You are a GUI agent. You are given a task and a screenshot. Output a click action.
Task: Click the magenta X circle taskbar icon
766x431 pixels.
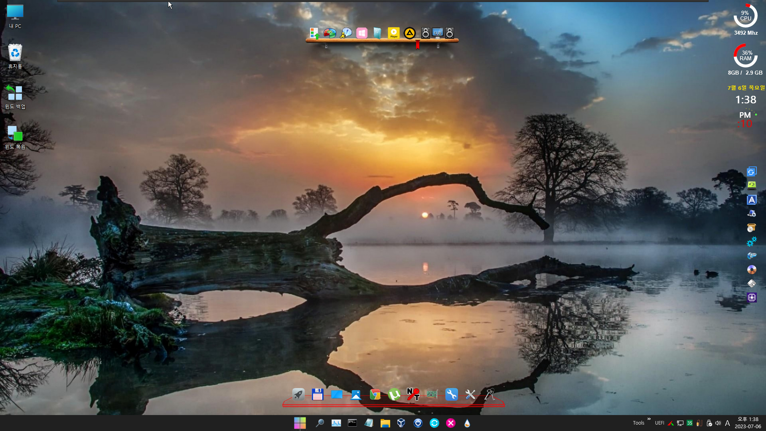[451, 423]
